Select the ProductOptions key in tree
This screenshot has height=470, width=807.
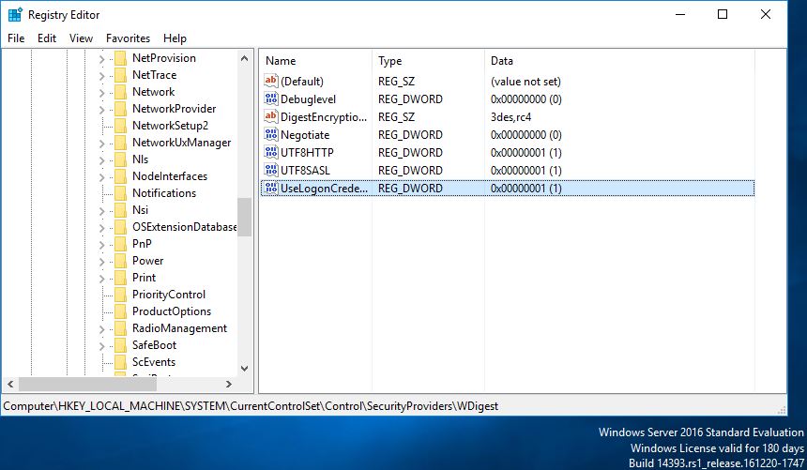click(x=172, y=311)
